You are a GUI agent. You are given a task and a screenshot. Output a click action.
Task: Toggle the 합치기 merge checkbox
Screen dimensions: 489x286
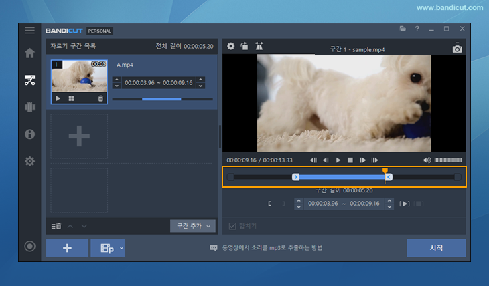tap(232, 226)
